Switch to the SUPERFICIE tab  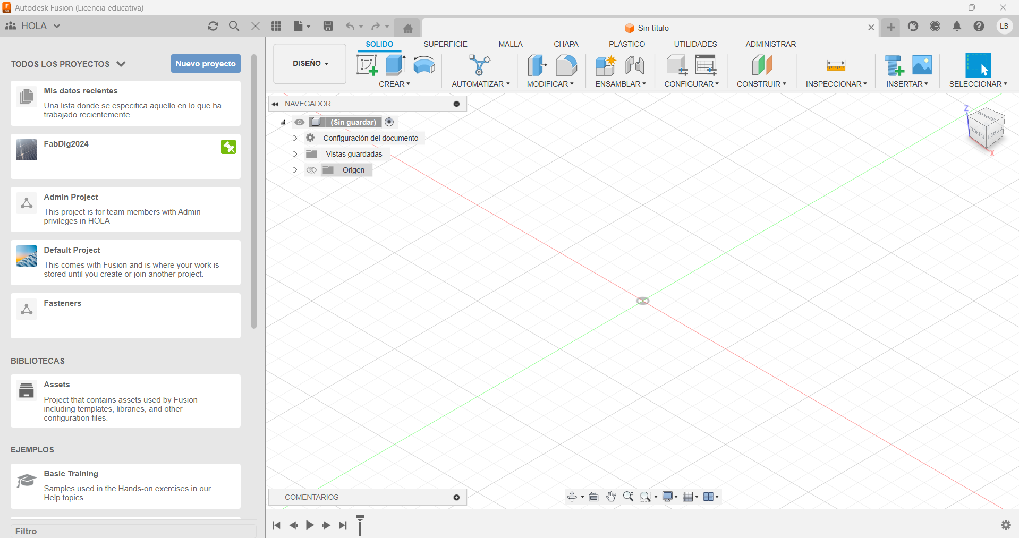[445, 44]
